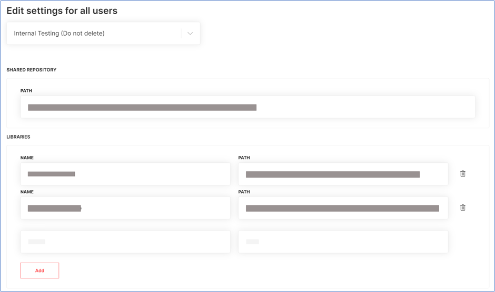Click the 'Edit settings for all users' heading
Viewport: 495px width, 292px height.
(62, 11)
